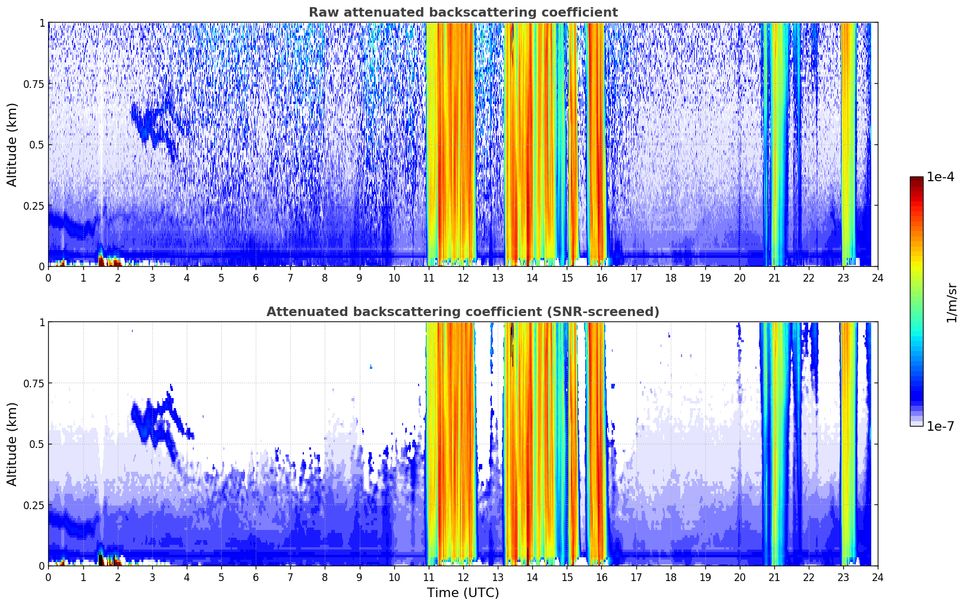Click the '0.5' altitude tick on SNR-screened plot
The image size is (964, 606).
click(37, 444)
